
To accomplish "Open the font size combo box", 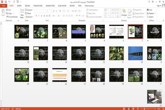I will (50, 11).
